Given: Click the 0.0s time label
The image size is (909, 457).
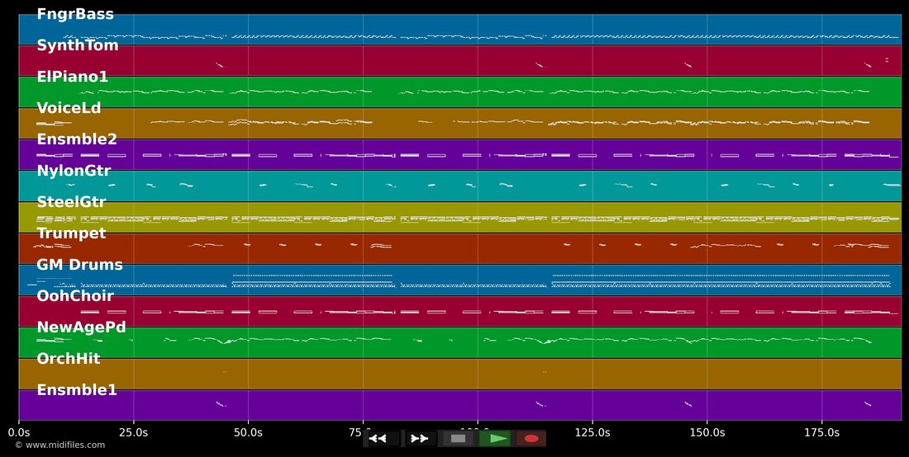Looking at the screenshot, I should tap(18, 432).
